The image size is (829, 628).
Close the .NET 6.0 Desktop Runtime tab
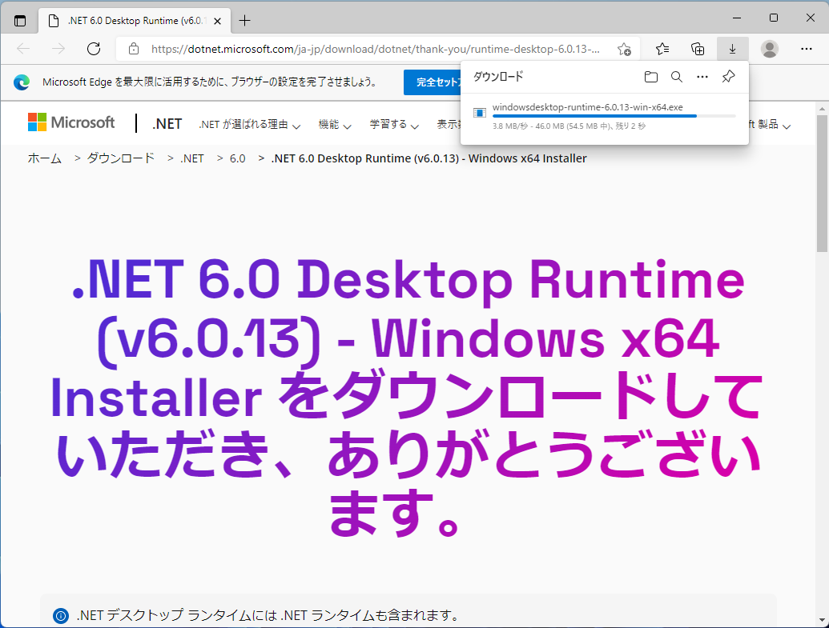click(217, 21)
